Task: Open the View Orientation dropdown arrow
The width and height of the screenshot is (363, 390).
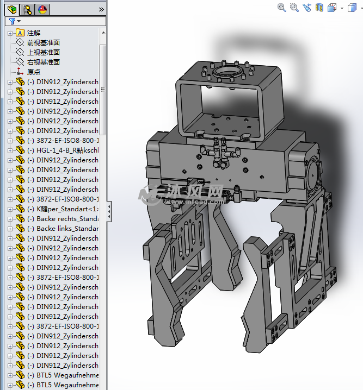Action: tap(342, 8)
